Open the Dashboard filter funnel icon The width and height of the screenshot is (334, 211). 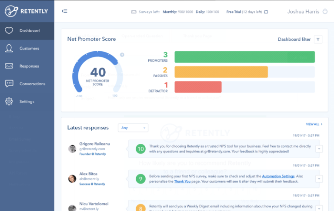pos(318,40)
